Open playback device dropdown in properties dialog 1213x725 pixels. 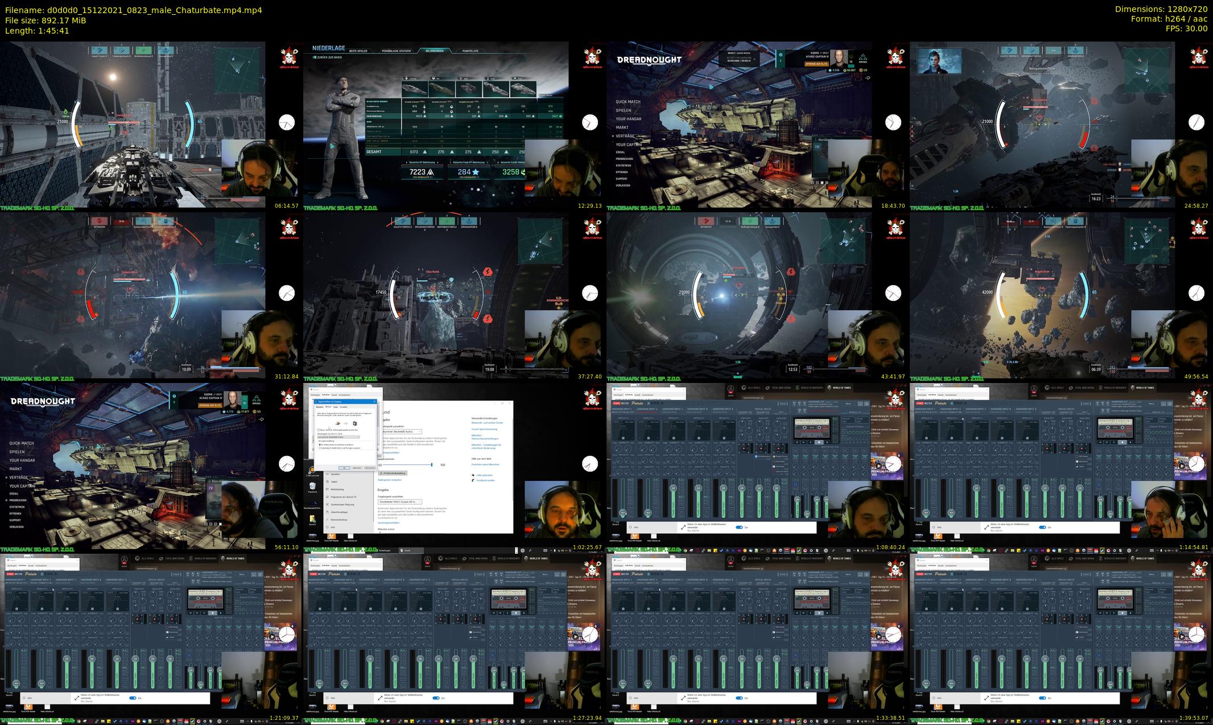[x=339, y=437]
